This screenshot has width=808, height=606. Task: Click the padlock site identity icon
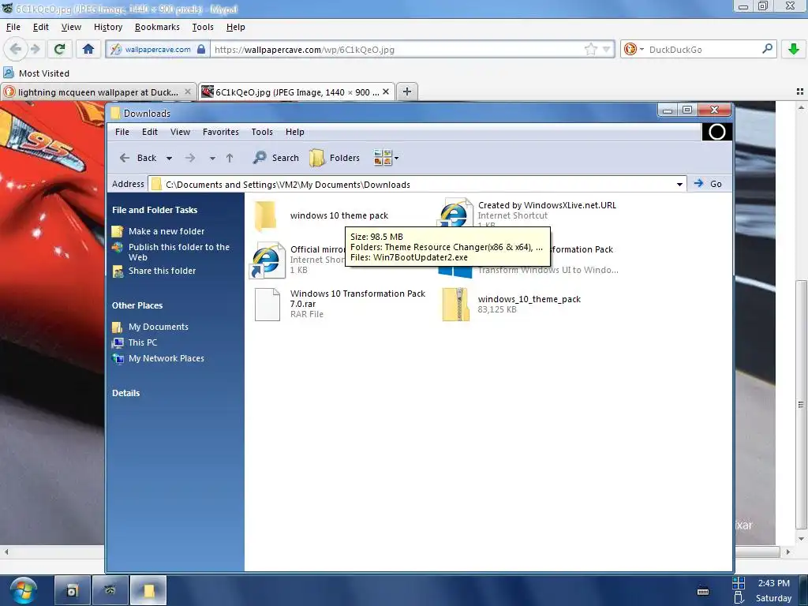pyautogui.click(x=201, y=50)
